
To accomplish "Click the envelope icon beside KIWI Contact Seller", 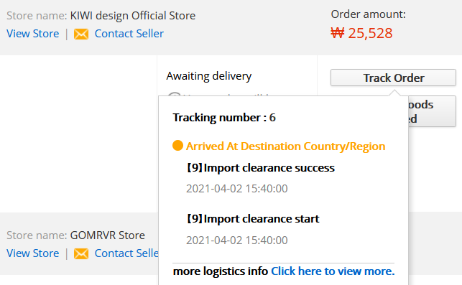I will click(81, 34).
